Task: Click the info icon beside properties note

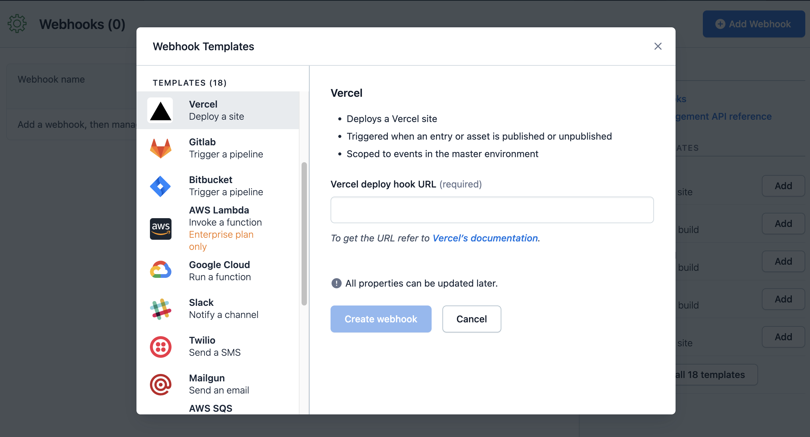Action: click(x=336, y=283)
